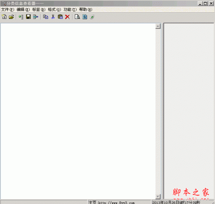Paste using the clipboard icon
215x204 pixels.
click(x=60, y=17)
